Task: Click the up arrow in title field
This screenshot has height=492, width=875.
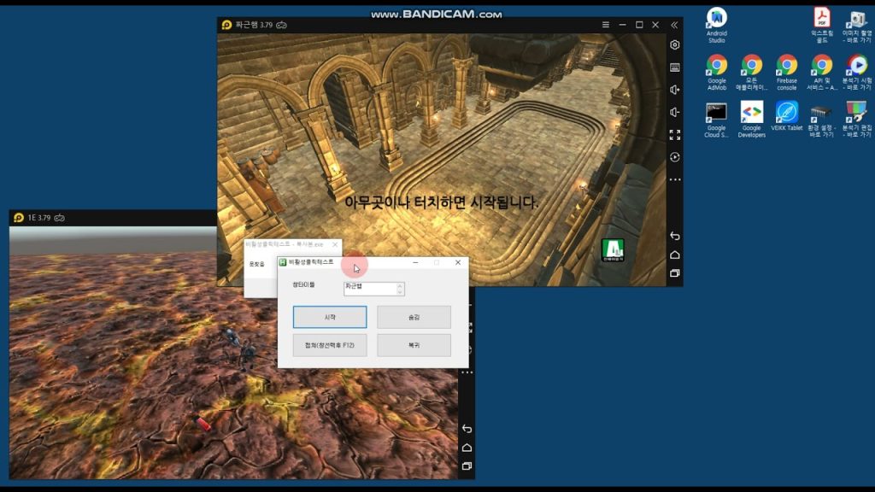Action: pyautogui.click(x=400, y=285)
